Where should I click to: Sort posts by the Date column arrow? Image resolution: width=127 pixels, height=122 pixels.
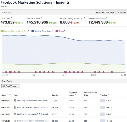pyautogui.click(x=10, y=95)
